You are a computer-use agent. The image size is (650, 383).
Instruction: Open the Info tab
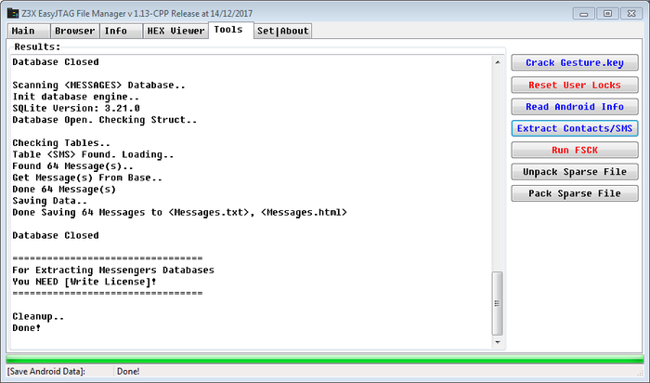[x=117, y=31]
